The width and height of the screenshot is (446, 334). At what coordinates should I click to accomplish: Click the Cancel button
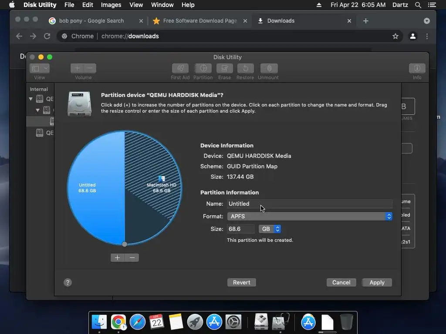click(x=341, y=282)
